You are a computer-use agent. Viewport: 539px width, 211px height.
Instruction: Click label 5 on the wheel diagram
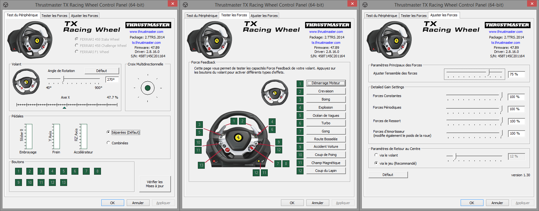(199, 132)
